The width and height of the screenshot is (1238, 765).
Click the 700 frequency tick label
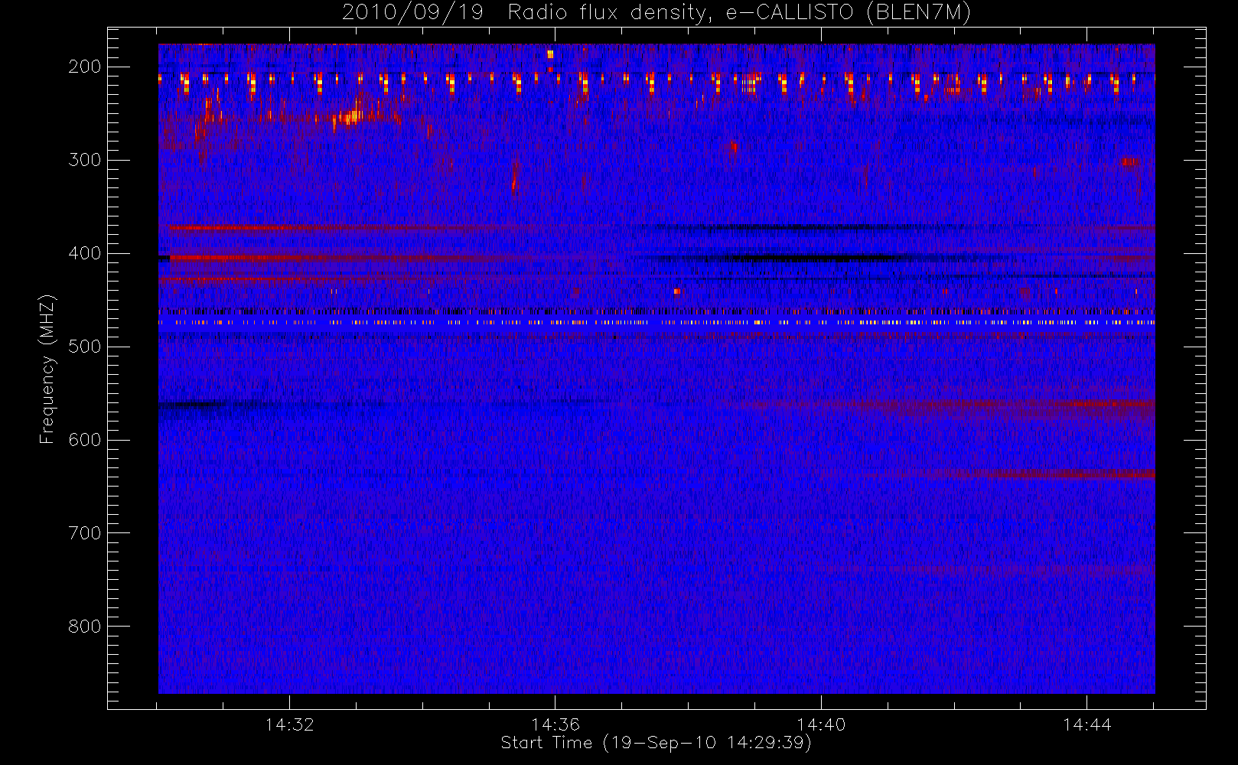click(x=85, y=533)
